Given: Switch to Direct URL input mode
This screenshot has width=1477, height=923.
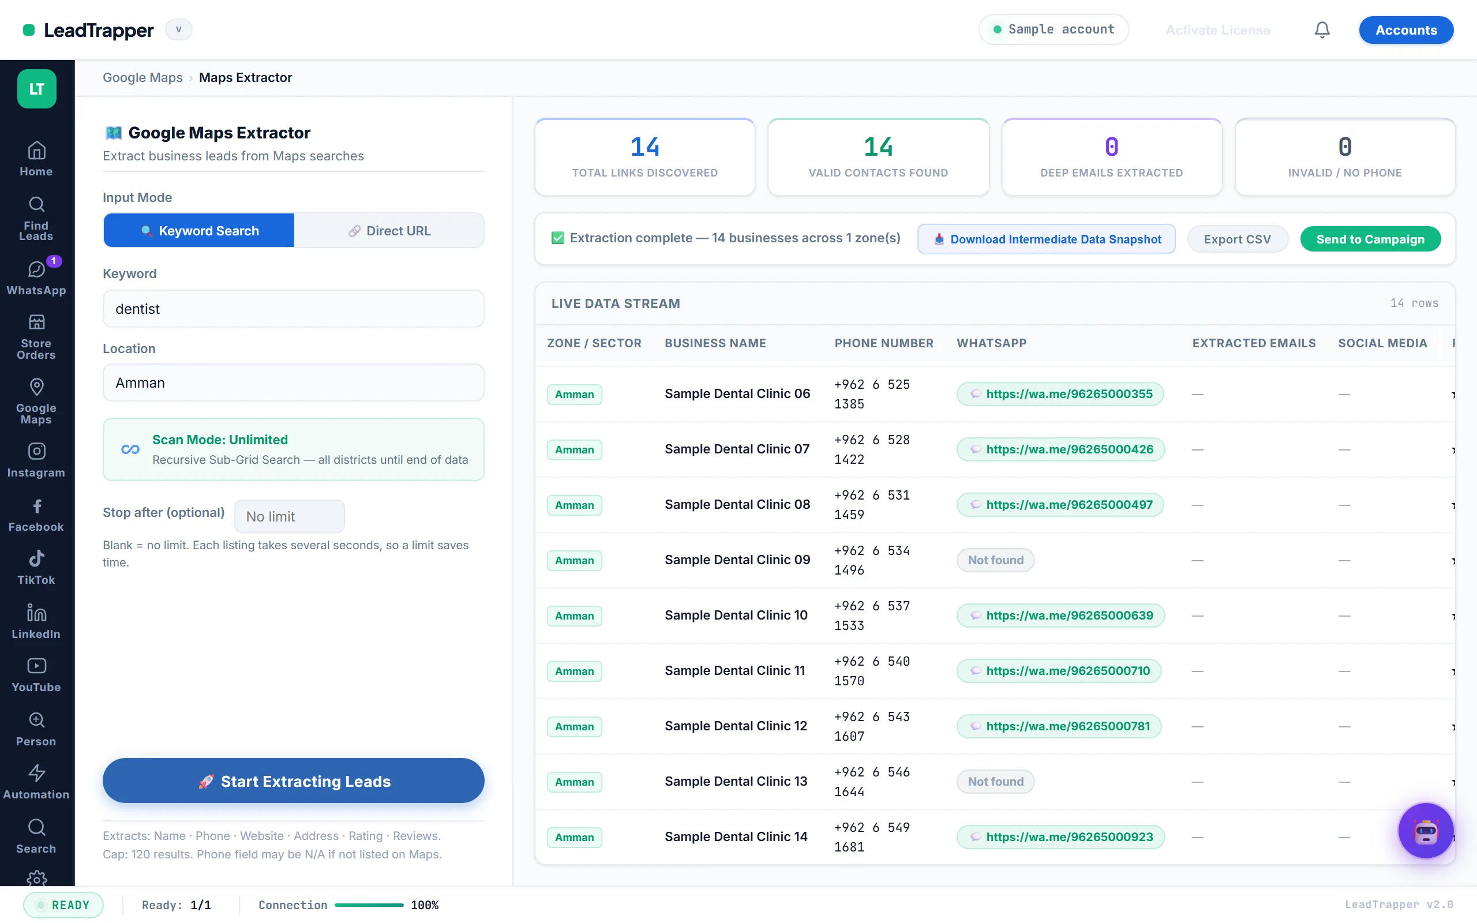Looking at the screenshot, I should click(x=389, y=231).
